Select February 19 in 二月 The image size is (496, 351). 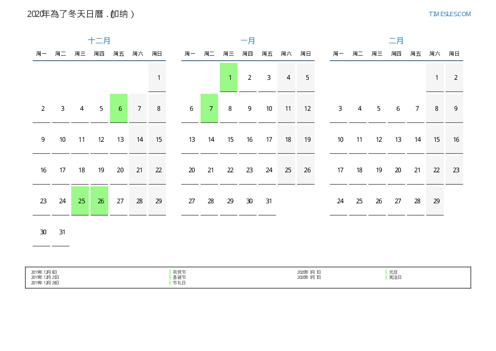[x=377, y=170]
